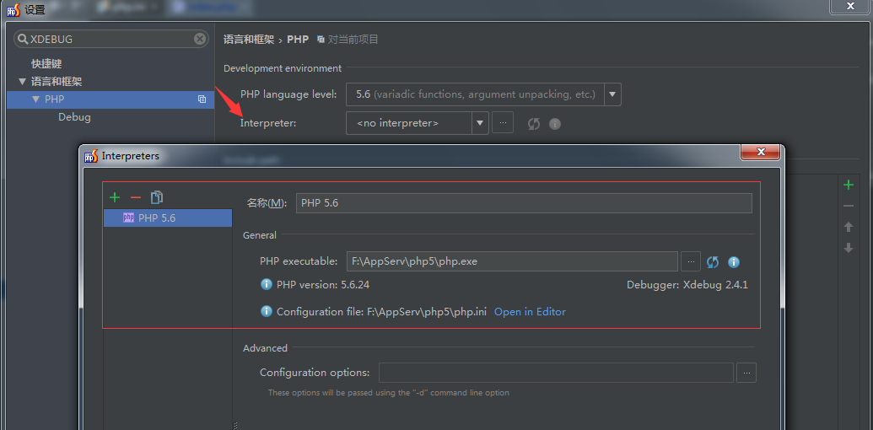Select Debug in settings tree
873x430 pixels.
[74, 117]
